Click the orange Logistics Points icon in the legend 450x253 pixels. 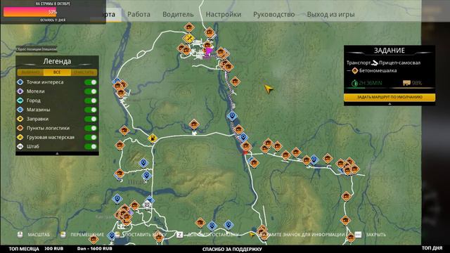(x=20, y=128)
